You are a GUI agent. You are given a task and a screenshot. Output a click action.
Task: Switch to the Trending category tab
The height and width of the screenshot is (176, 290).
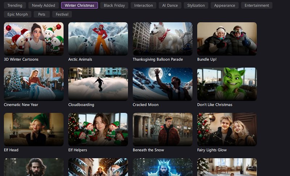(x=15, y=5)
